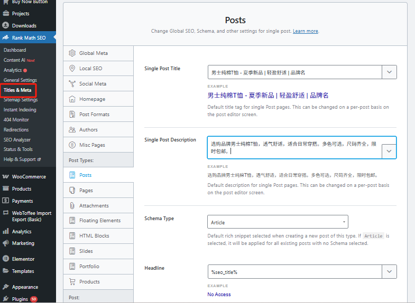Click the Homepage house icon
415x303 pixels.
[72, 99]
